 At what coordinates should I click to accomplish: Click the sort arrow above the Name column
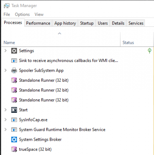[x=59, y=34]
